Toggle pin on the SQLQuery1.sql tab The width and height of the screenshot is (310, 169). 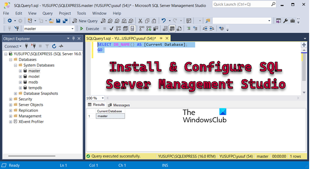[x=161, y=38]
